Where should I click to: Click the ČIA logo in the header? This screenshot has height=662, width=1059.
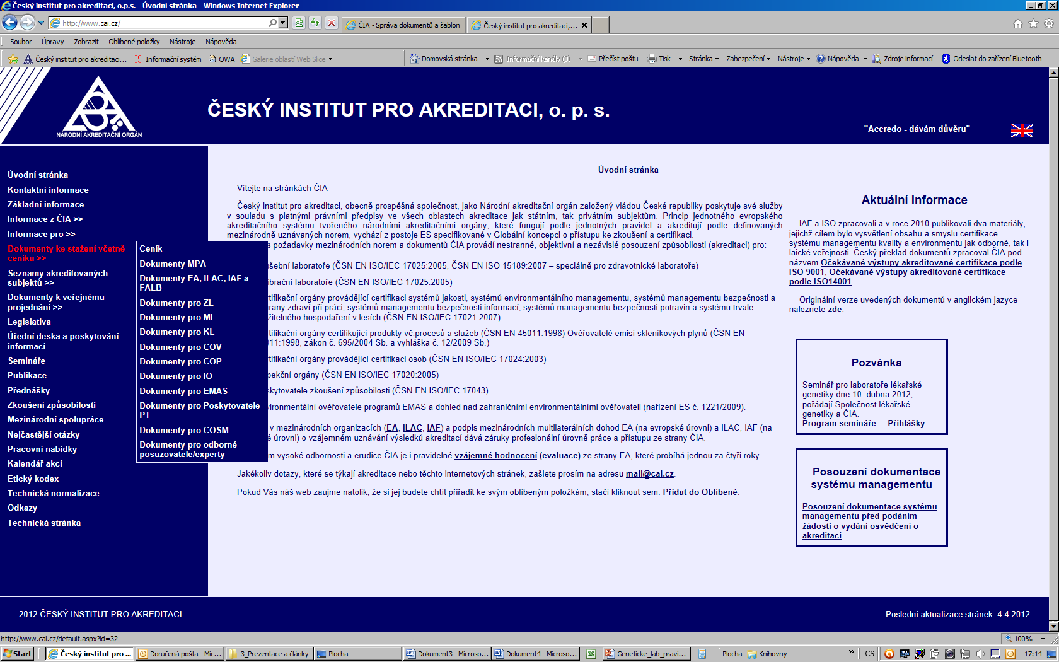(x=99, y=107)
